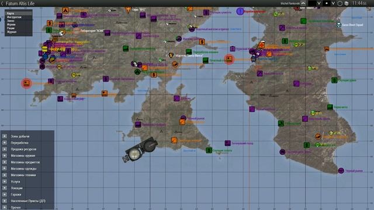Click the green Скупщик урана marker on the east island
Screen dimensions: 374x210
(x=334, y=80)
